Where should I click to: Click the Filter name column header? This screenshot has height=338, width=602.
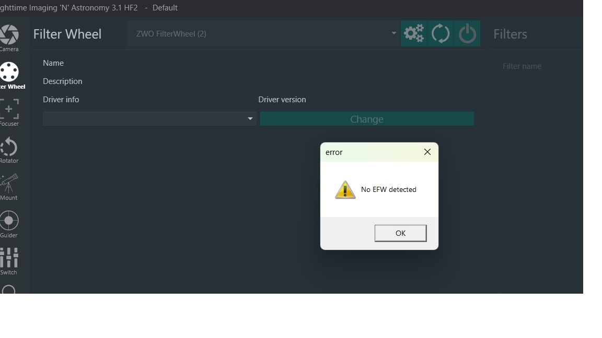click(522, 66)
